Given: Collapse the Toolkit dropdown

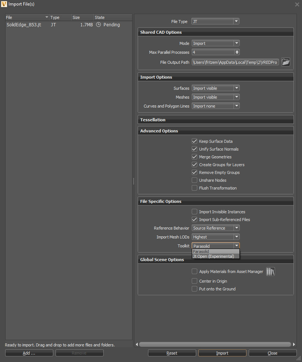Looking at the screenshot, I should click(216, 246).
